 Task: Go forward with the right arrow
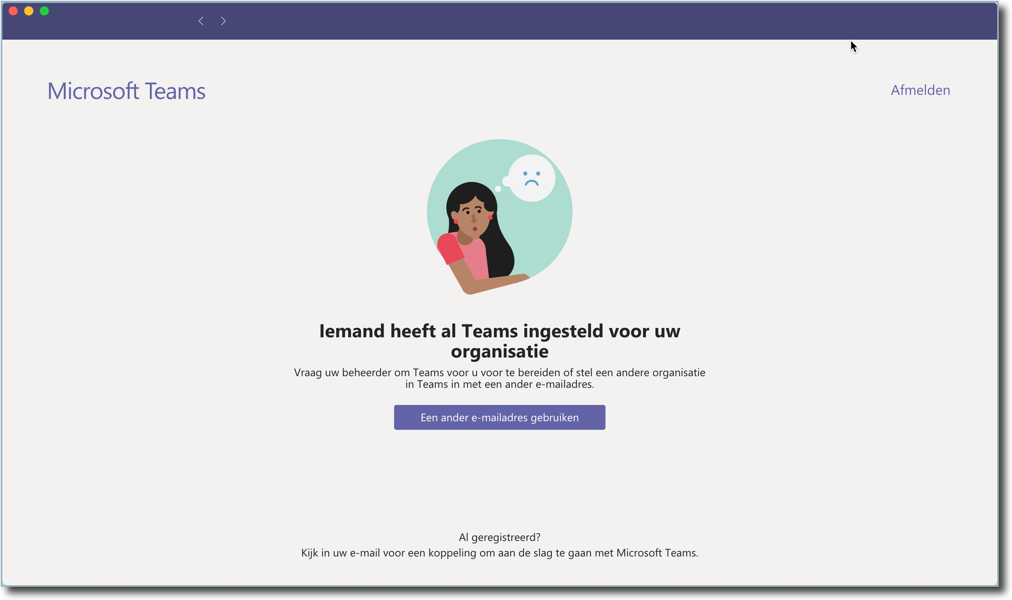[x=223, y=21]
